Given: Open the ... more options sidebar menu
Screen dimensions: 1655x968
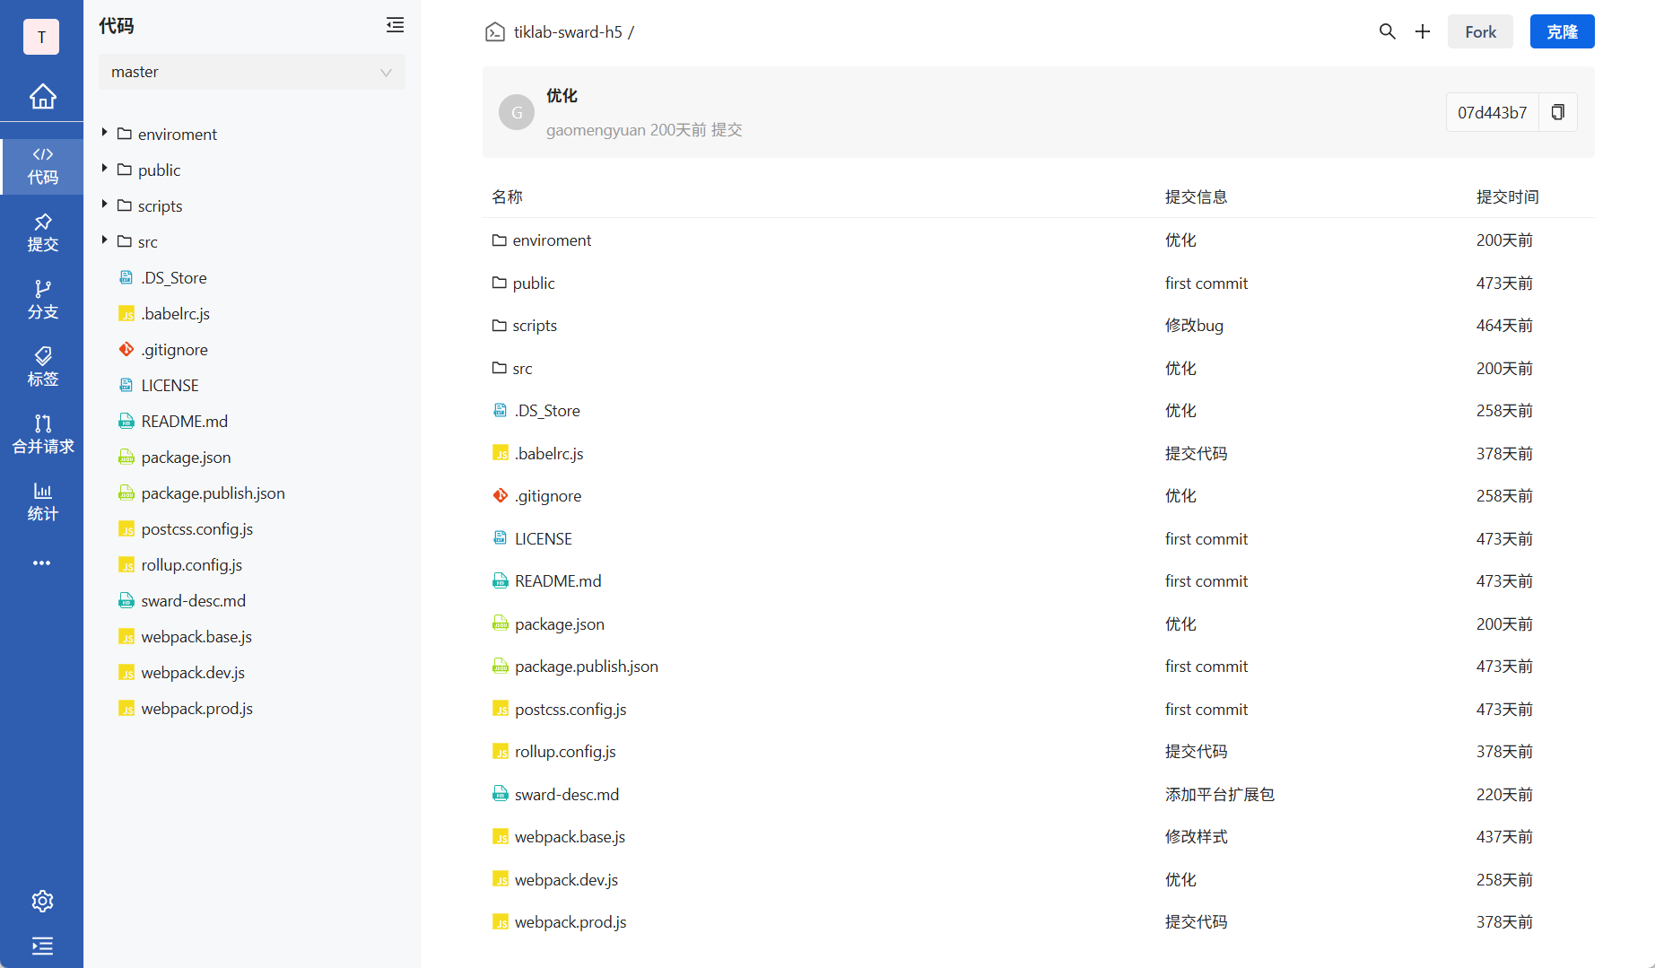Looking at the screenshot, I should (x=42, y=562).
